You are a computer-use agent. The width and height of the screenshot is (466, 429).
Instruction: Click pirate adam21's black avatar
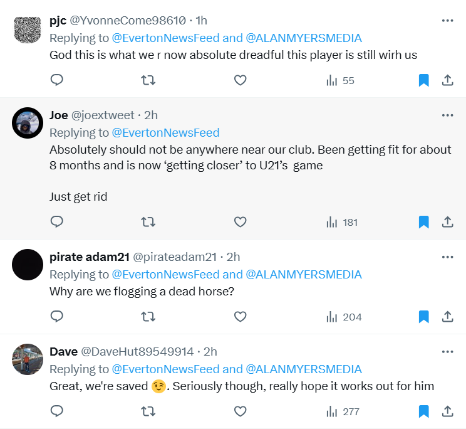click(x=27, y=265)
